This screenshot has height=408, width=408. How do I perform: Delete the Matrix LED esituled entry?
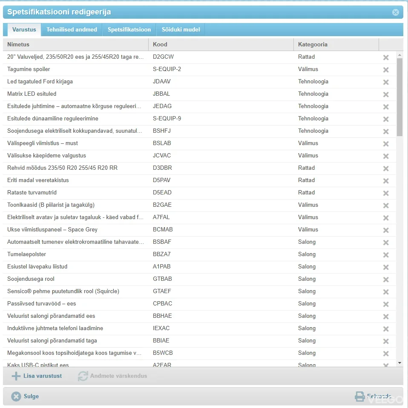(x=386, y=94)
